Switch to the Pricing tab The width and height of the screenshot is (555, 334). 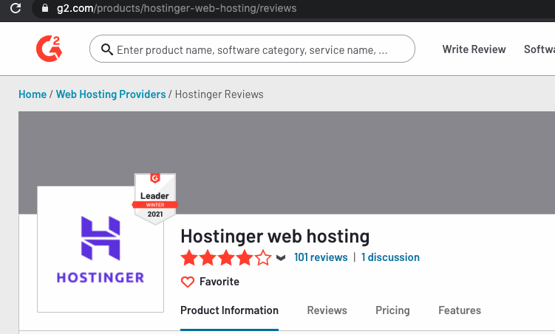click(392, 310)
